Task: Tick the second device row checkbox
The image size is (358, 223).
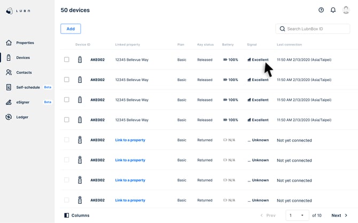Action: coord(67,80)
